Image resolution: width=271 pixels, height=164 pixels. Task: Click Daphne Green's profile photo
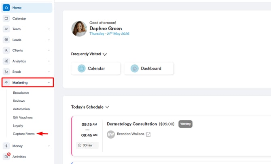79,29
